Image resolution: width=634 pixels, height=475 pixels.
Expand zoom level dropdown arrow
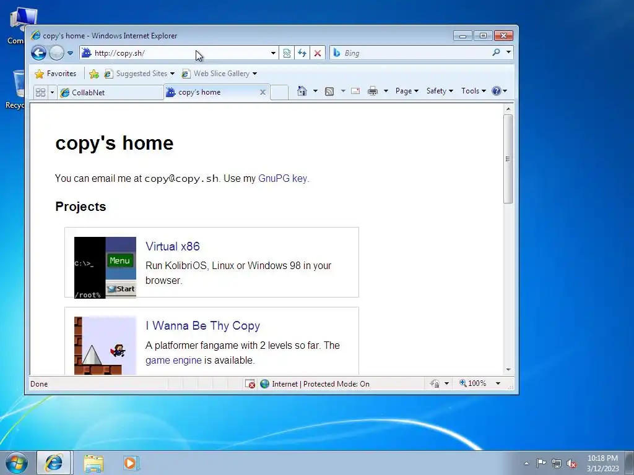[498, 383]
